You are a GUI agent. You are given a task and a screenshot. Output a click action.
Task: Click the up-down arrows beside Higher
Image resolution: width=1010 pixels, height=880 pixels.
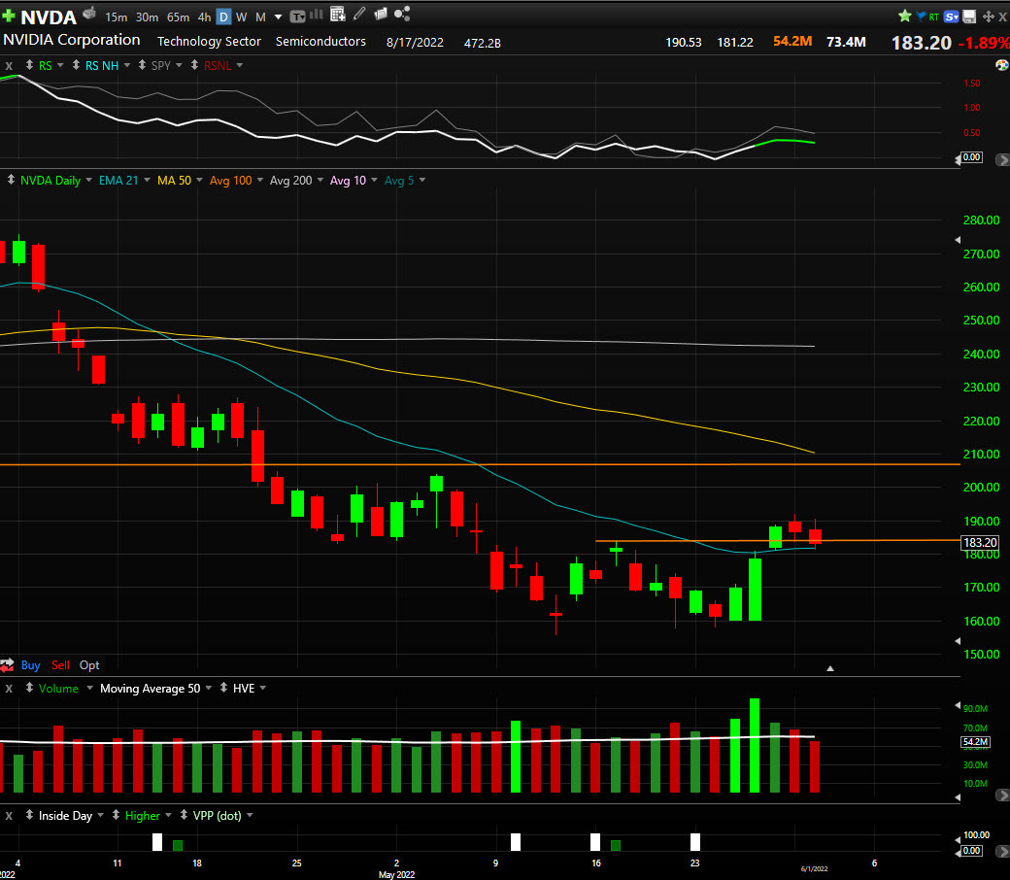[x=116, y=815]
